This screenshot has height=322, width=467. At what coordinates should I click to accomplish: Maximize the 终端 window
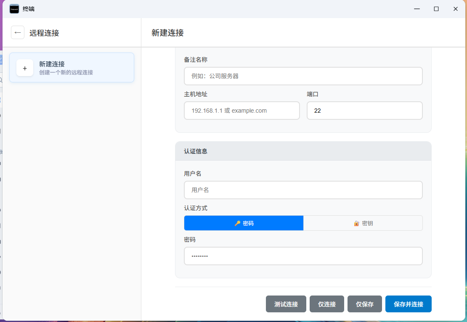[436, 9]
